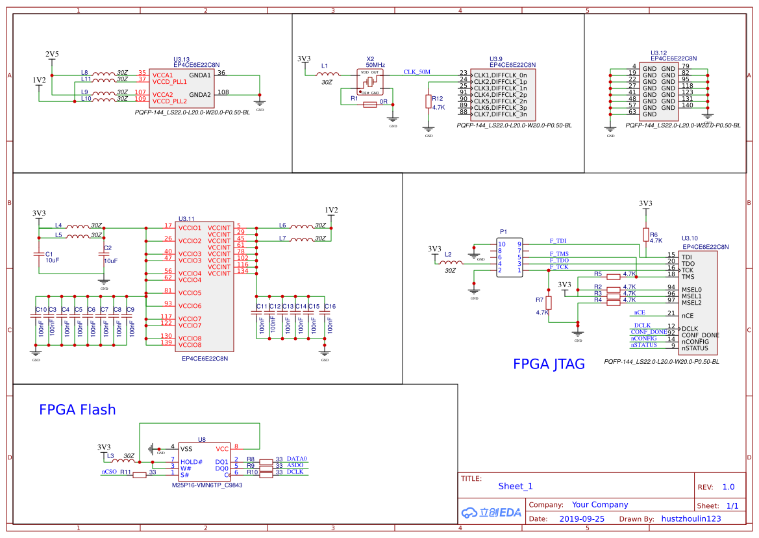
Task: Click the Sheet_1 title field
Action: coord(514,485)
